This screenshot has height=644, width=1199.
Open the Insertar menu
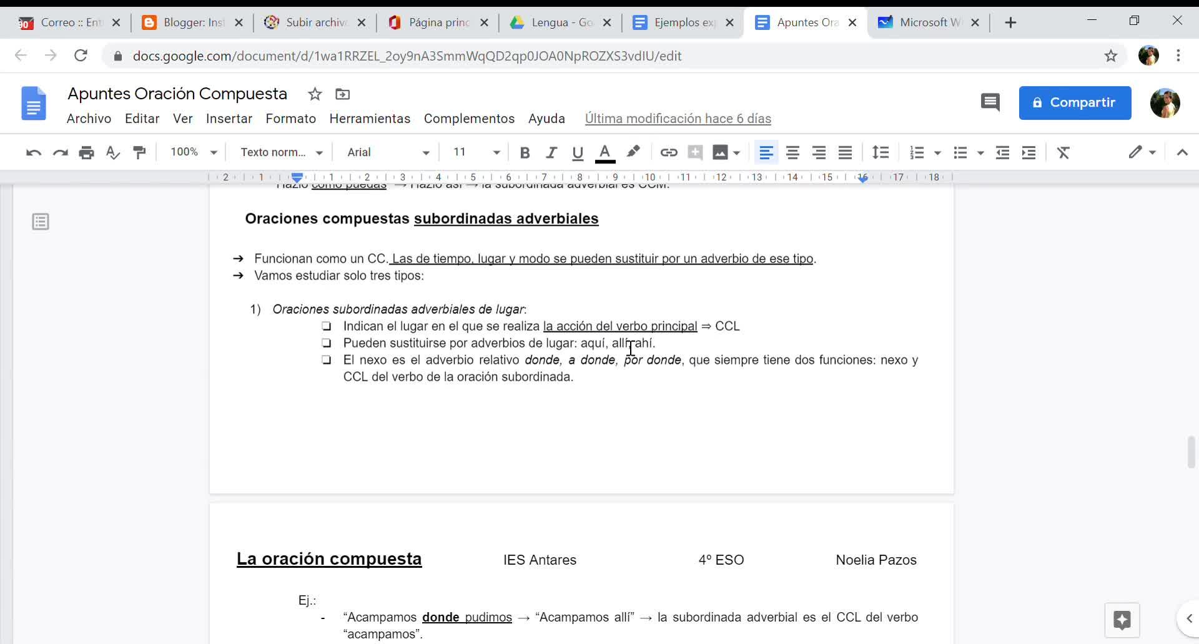click(229, 119)
